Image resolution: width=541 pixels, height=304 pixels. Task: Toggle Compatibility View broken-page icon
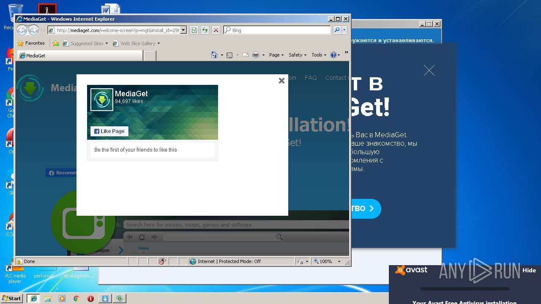click(x=194, y=30)
